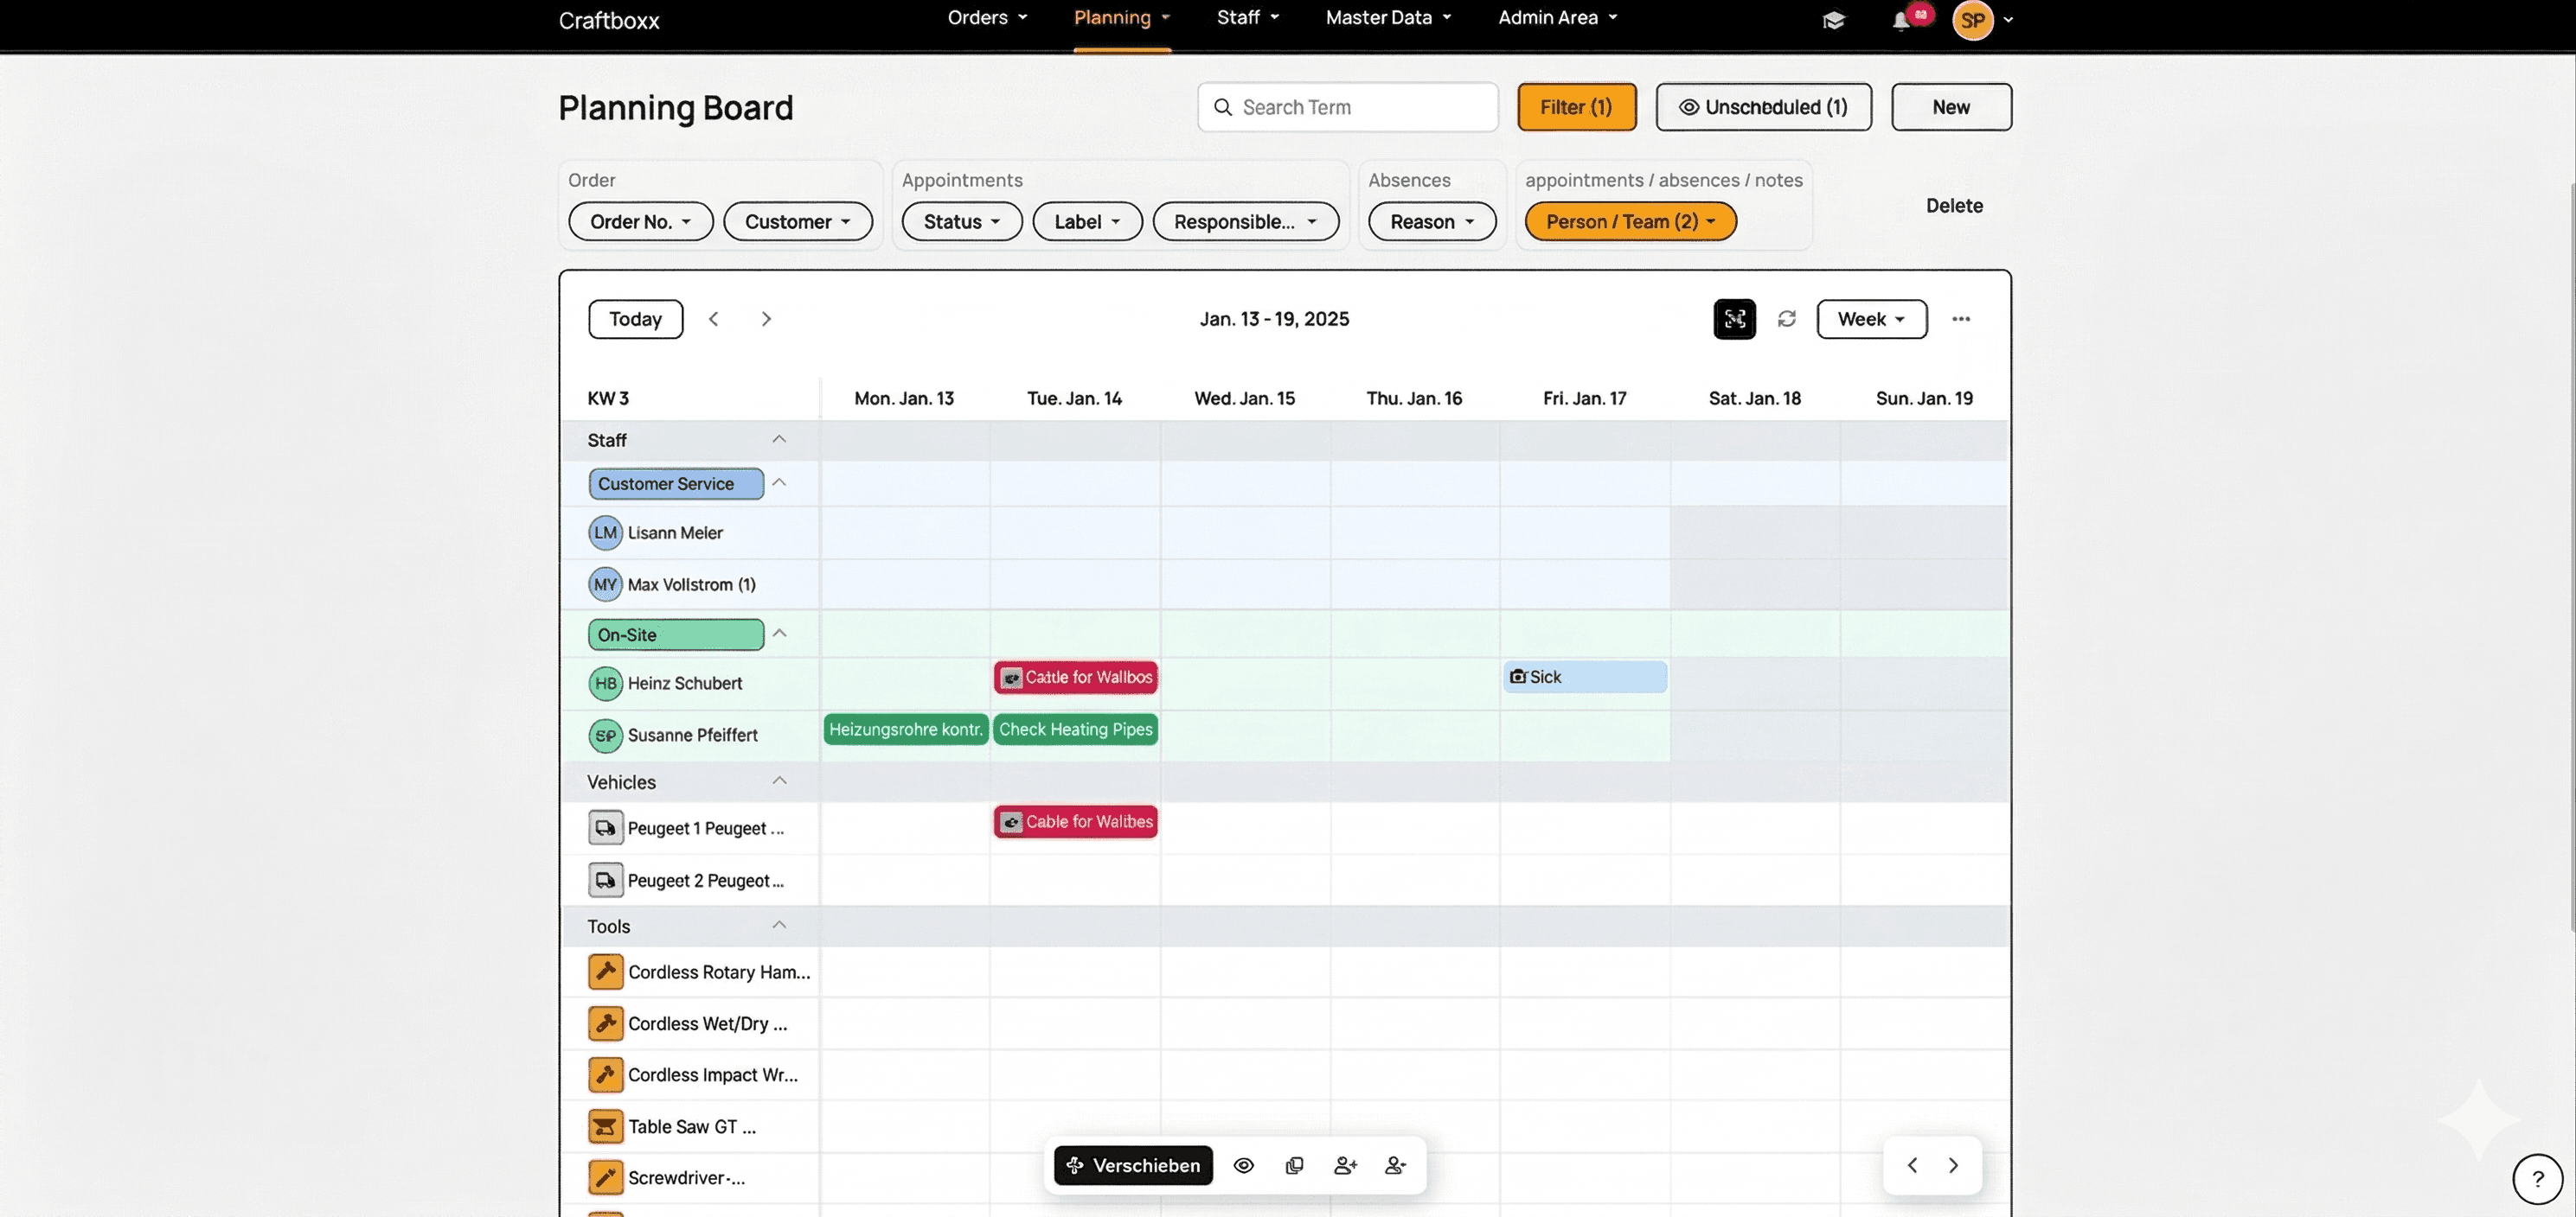Toggle the Filter (1) button
Viewport: 2576px width, 1217px height.
coord(1576,107)
